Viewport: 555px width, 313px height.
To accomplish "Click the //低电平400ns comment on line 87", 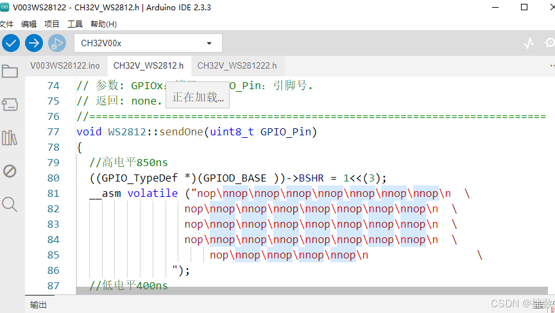I will click(x=128, y=285).
